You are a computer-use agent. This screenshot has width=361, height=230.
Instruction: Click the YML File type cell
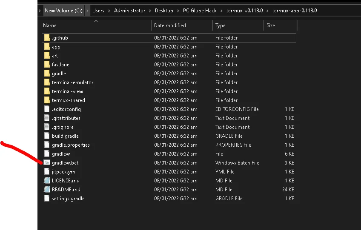[x=225, y=172]
